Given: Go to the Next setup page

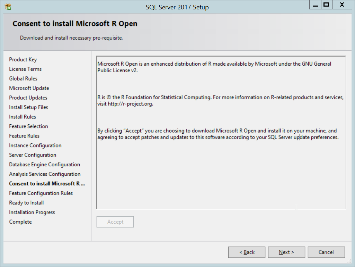Looking at the screenshot, I should pos(286,252).
